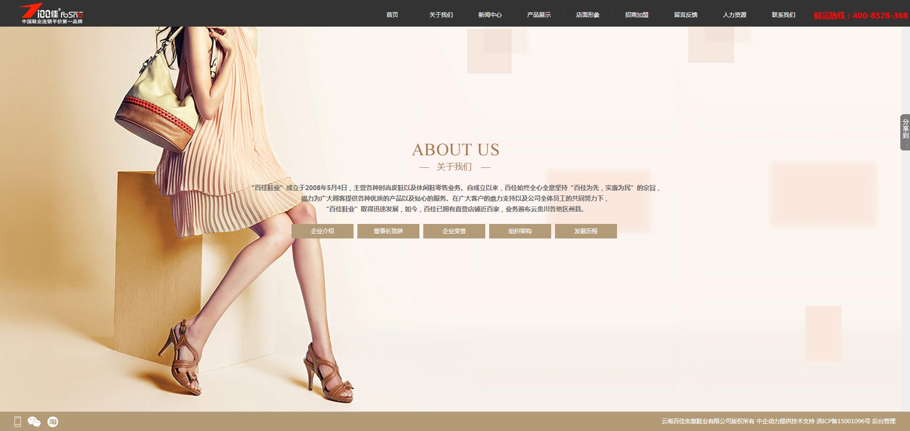This screenshot has height=431, width=910.
Task: Open 留言反馈 navigation item
Action: [686, 15]
